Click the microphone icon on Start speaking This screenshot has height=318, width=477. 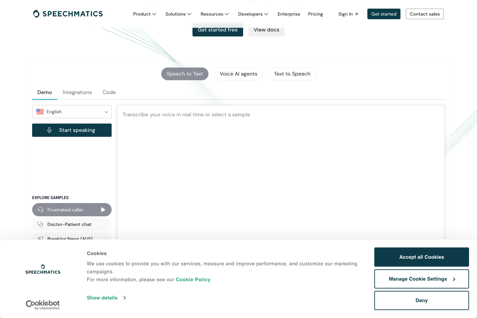[x=49, y=130]
